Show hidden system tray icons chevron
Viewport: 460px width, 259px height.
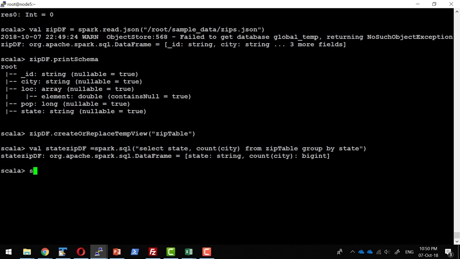pyautogui.click(x=352, y=252)
